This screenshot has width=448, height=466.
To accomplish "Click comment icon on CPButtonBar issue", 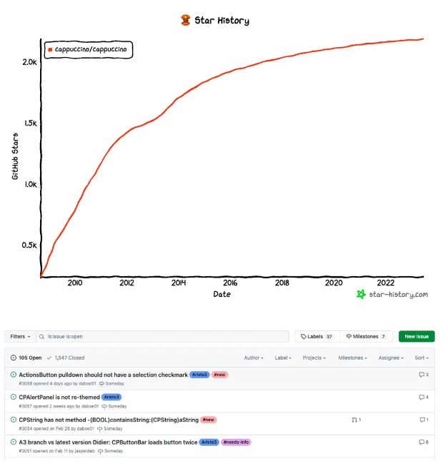I will point(422,442).
